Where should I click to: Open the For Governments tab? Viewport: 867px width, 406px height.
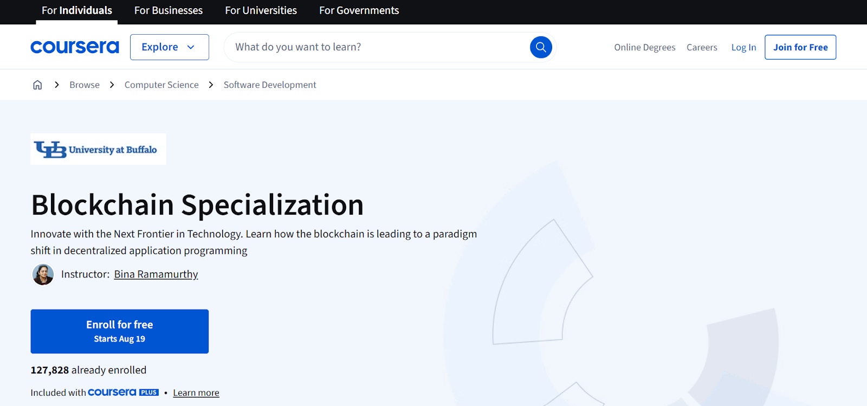pyautogui.click(x=359, y=11)
